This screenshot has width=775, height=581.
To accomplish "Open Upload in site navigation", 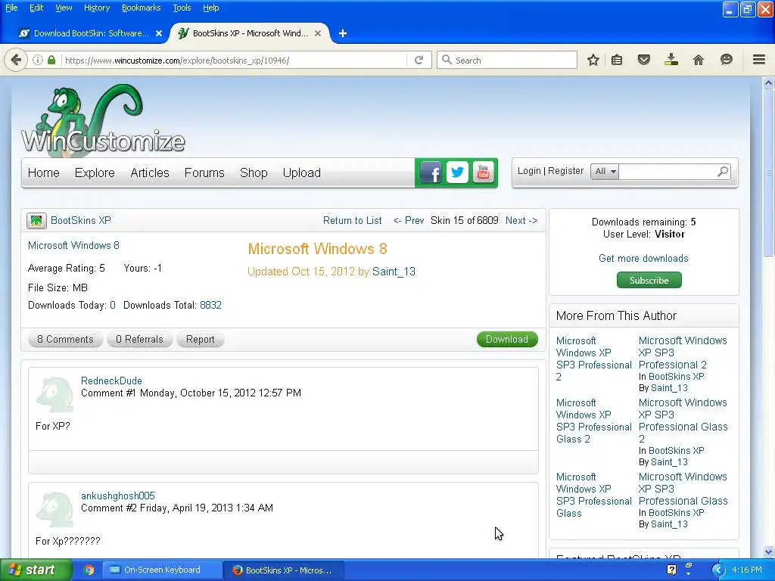I will click(301, 173).
